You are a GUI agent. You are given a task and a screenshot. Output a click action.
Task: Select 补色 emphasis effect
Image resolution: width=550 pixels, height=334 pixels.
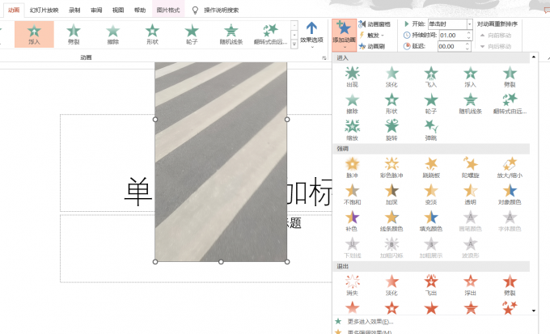tap(352, 221)
